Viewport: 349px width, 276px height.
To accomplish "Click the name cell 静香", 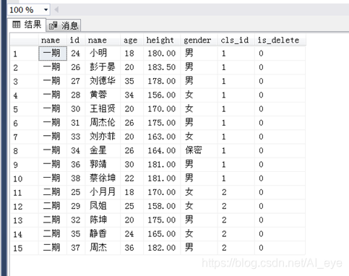I will pos(103,234).
